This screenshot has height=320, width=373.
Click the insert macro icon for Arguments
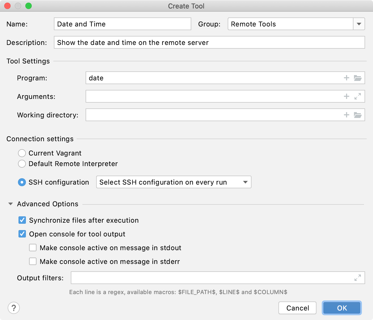click(x=346, y=96)
